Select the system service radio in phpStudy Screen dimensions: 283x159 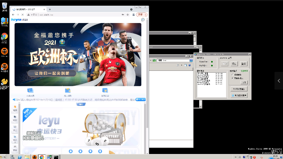click(233, 75)
